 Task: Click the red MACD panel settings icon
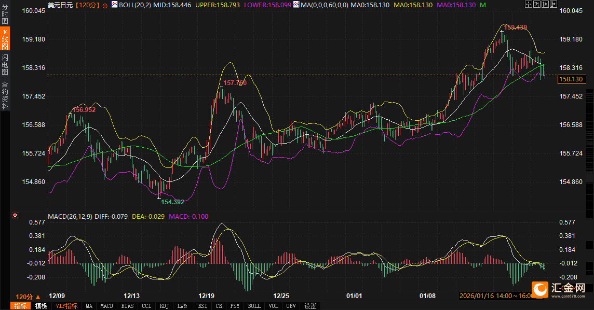coord(15,215)
